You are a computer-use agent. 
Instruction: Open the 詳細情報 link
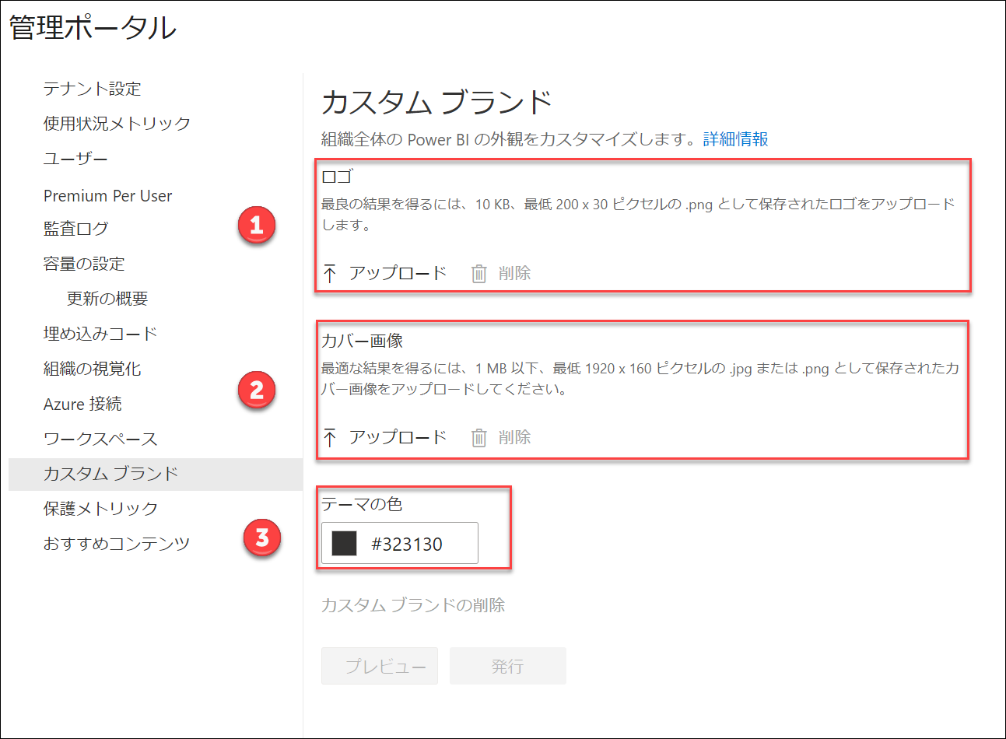point(736,139)
